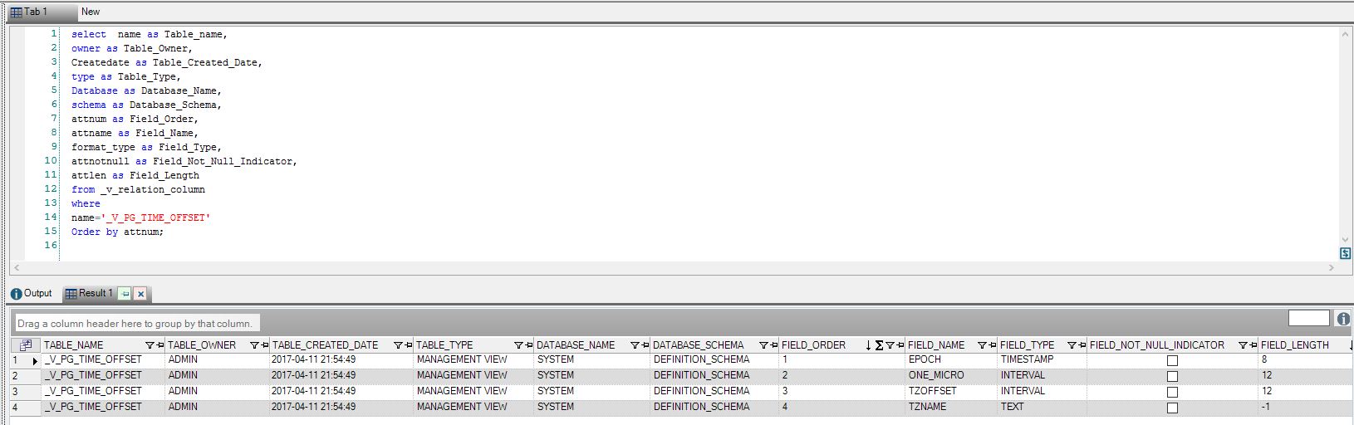Toggle not-null checkbox for TZNAME row

point(1172,408)
